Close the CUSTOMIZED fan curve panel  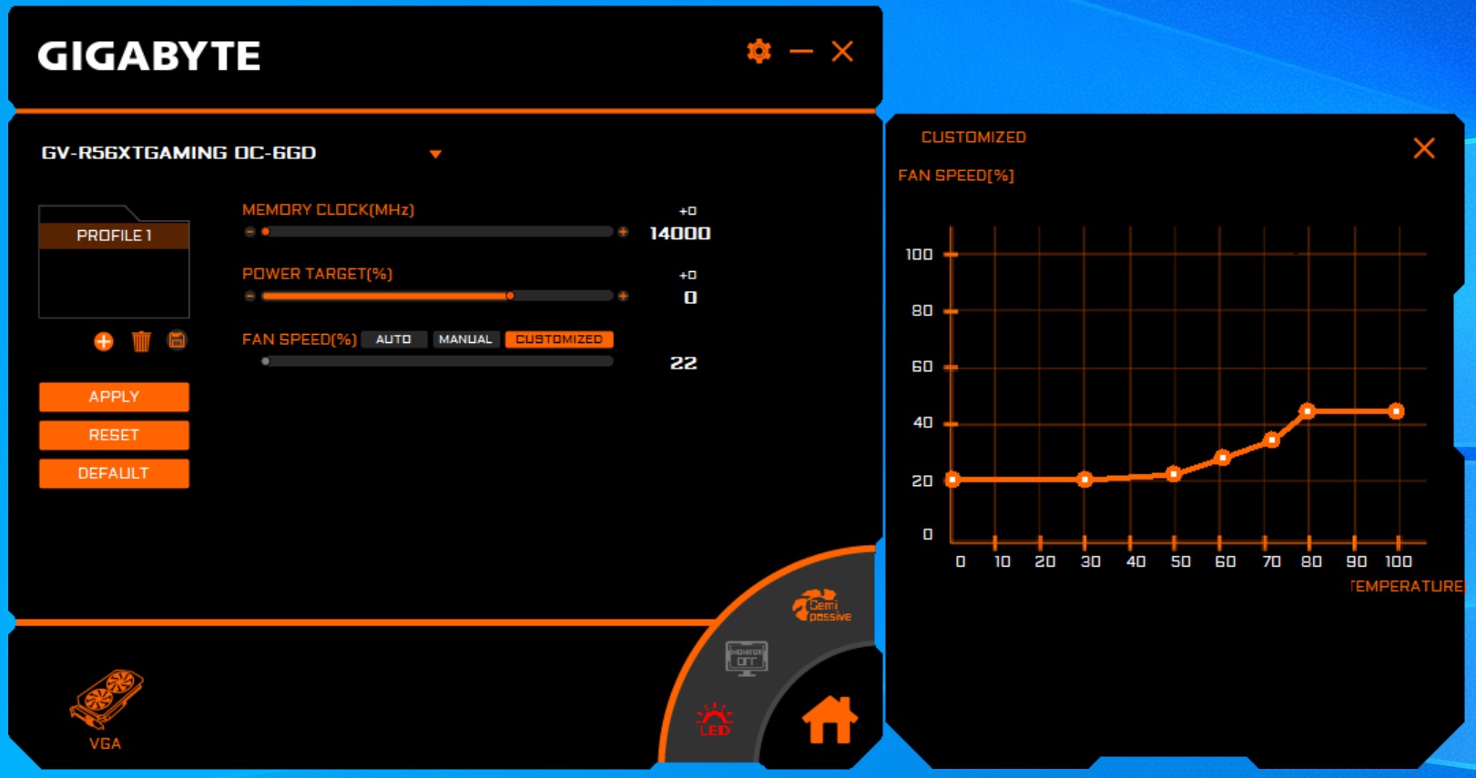point(1424,148)
